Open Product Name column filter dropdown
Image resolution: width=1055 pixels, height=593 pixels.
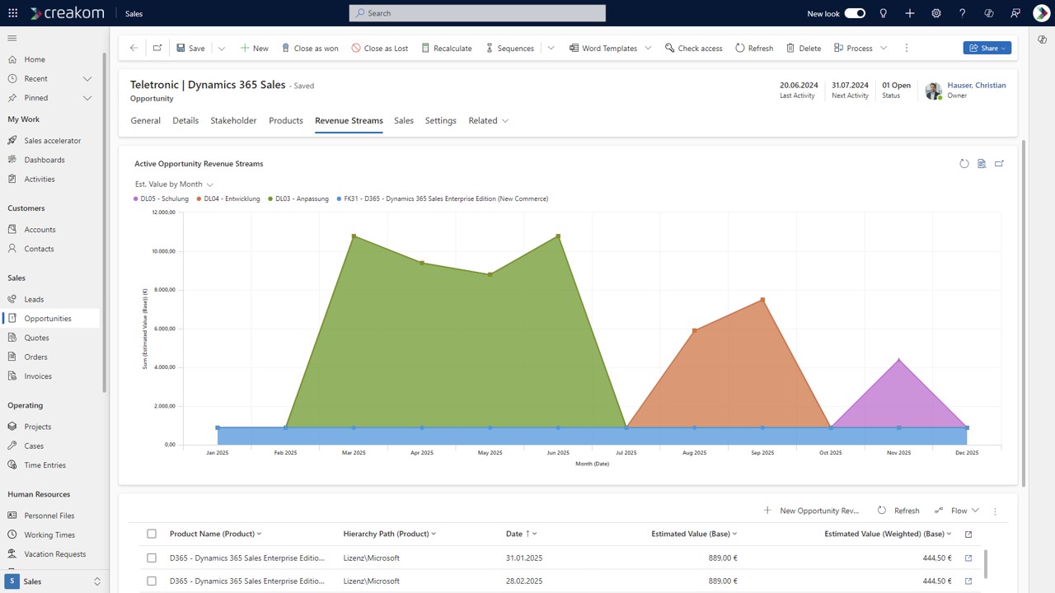(x=260, y=534)
